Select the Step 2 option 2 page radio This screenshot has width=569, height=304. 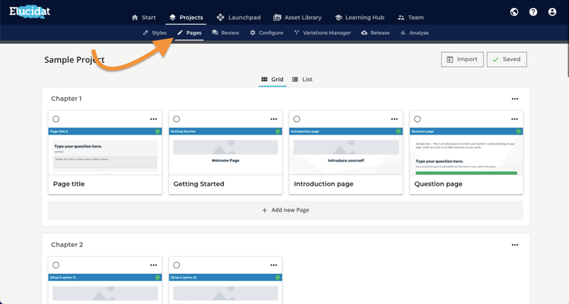[176, 265]
